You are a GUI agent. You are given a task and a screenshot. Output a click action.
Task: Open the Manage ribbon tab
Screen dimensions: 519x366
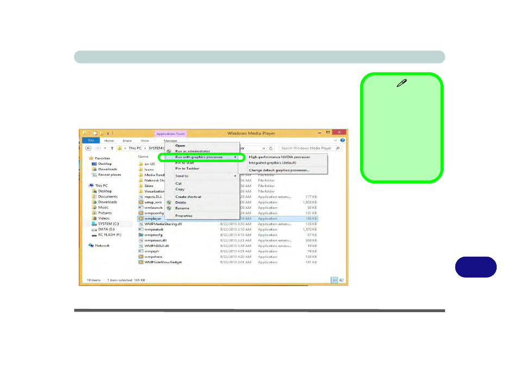click(170, 141)
